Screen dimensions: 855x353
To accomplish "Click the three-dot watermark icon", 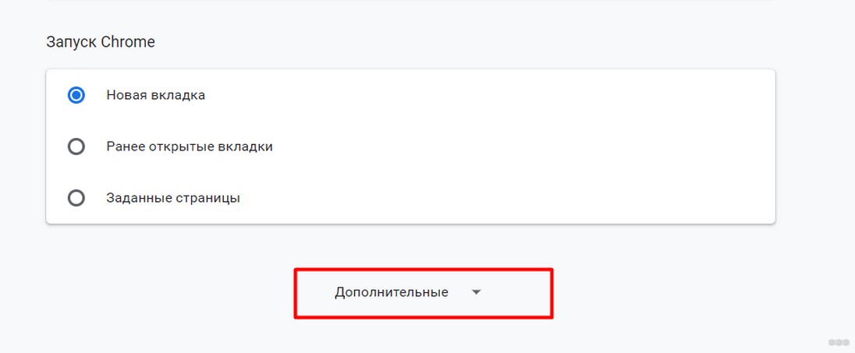I will [837, 341].
